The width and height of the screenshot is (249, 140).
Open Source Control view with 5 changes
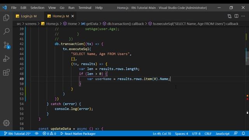click(x=7, y=45)
